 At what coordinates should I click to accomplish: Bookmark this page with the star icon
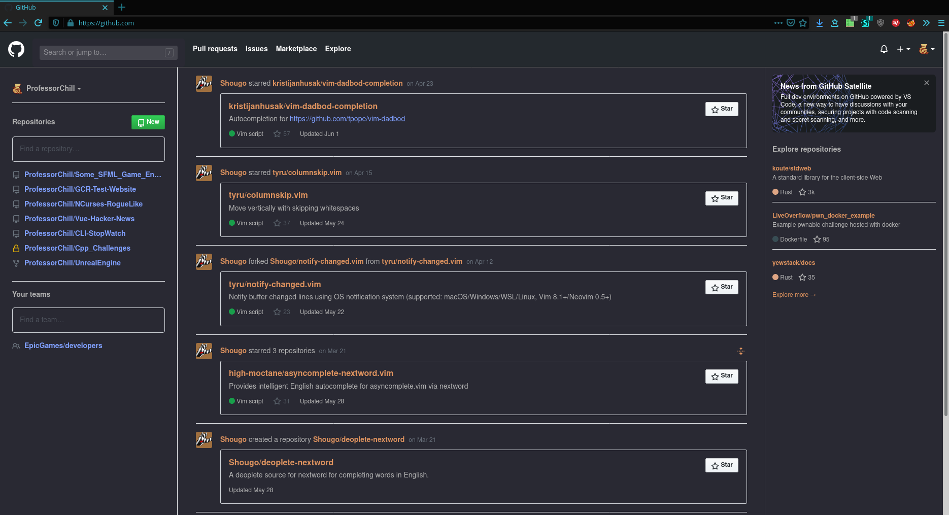coord(803,23)
